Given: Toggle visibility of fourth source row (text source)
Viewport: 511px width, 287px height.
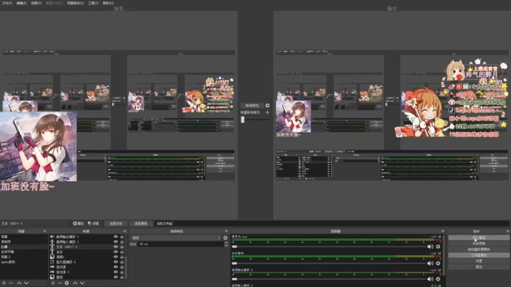Looking at the screenshot, I should 116,252.
